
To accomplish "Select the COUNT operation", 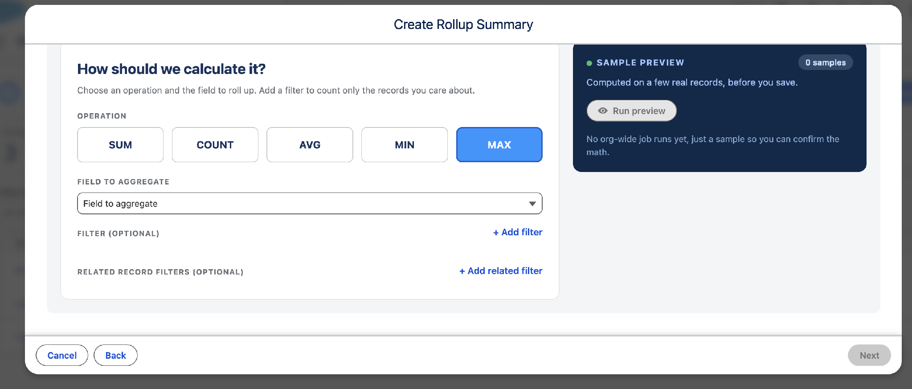I will (x=215, y=145).
